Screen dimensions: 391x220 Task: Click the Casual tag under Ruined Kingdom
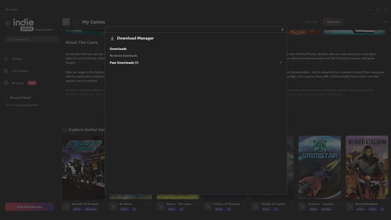tap(372, 209)
